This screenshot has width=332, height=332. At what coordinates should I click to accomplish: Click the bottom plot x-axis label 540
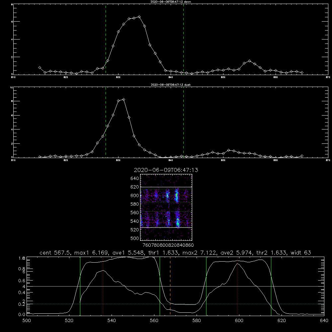[112, 321]
